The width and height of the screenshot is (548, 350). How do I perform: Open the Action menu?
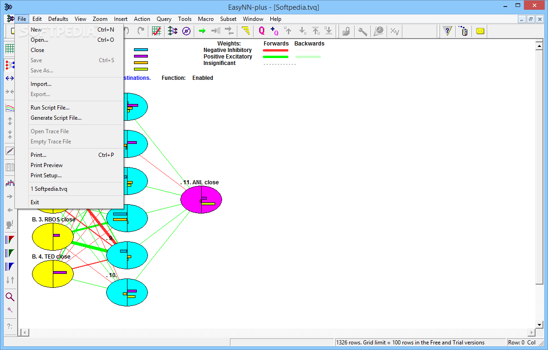point(142,19)
